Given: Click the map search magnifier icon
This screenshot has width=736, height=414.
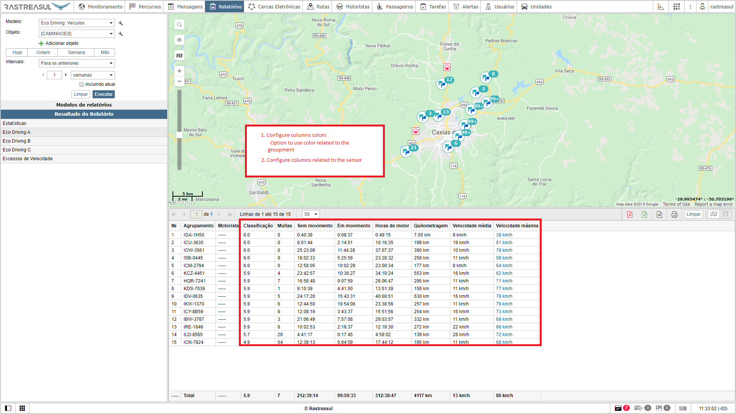Looking at the screenshot, I should pyautogui.click(x=179, y=25).
